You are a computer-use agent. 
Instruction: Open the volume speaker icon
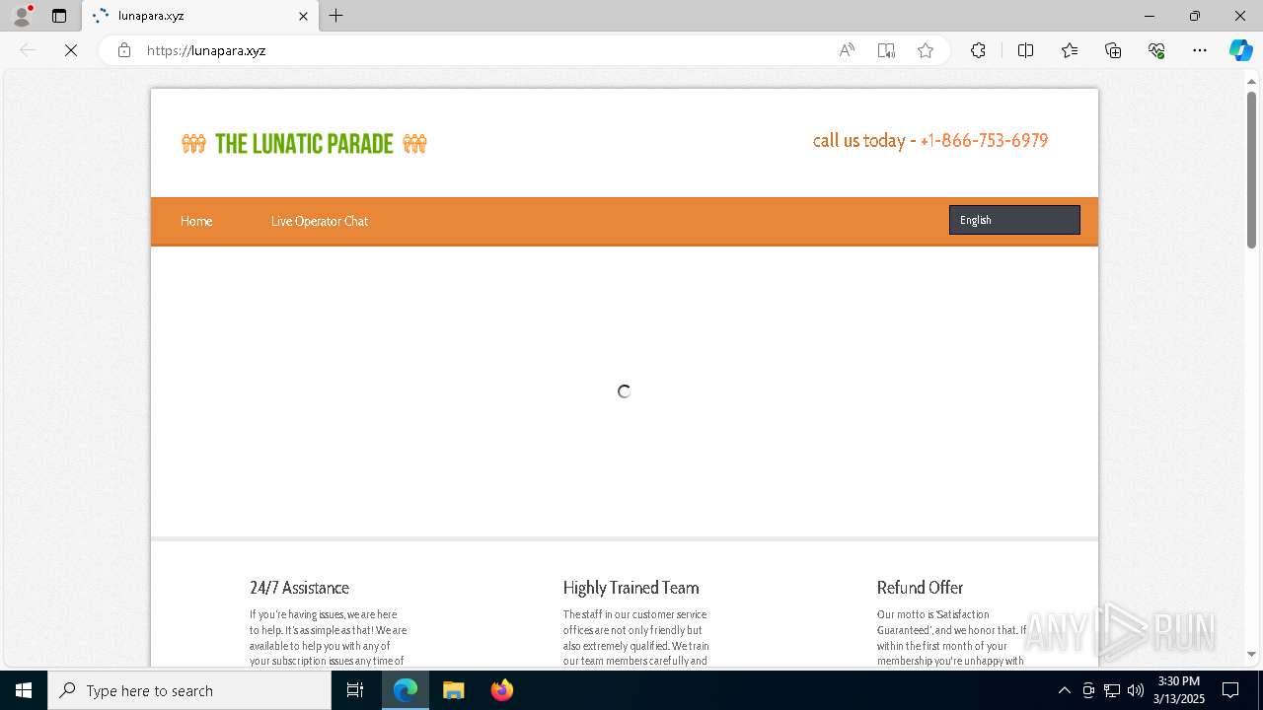1136,690
